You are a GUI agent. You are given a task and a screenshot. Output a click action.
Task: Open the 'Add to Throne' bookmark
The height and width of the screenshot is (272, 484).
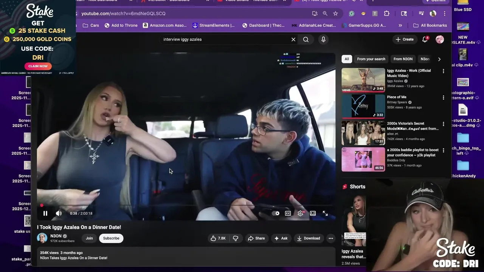[121, 25]
